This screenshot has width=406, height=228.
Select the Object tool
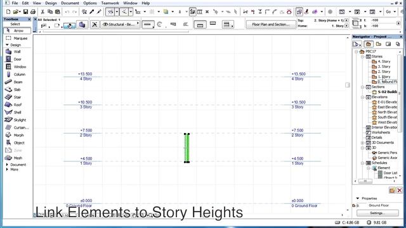(17, 142)
